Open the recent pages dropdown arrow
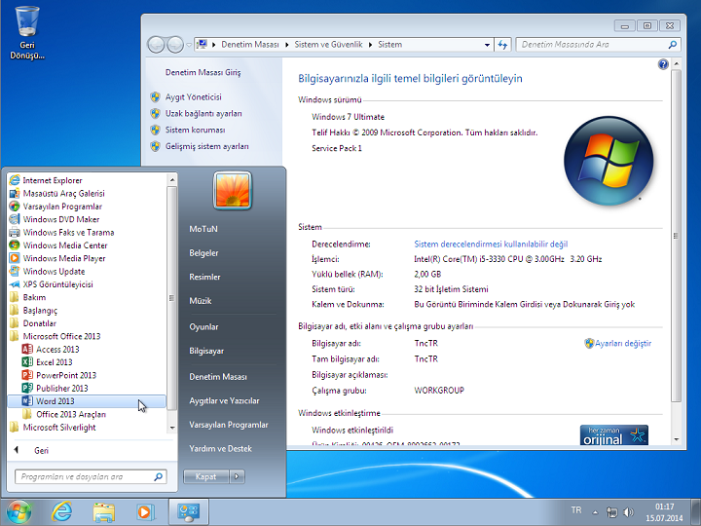The height and width of the screenshot is (526, 701). pyautogui.click(x=189, y=45)
